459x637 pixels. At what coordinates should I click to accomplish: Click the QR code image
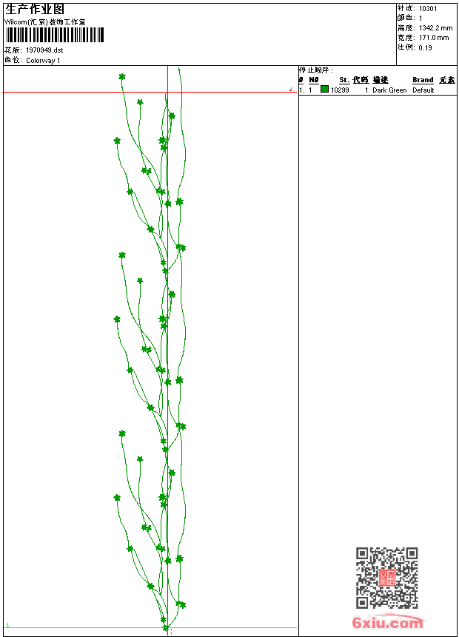387,578
